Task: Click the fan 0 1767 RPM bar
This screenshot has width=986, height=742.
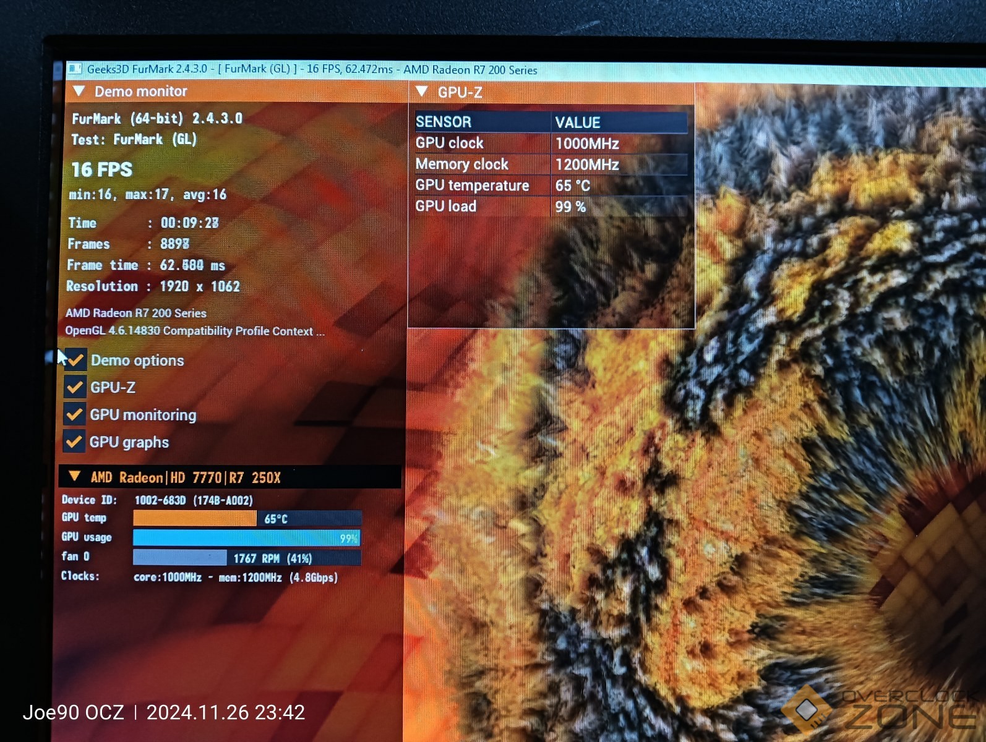Action: coord(247,558)
